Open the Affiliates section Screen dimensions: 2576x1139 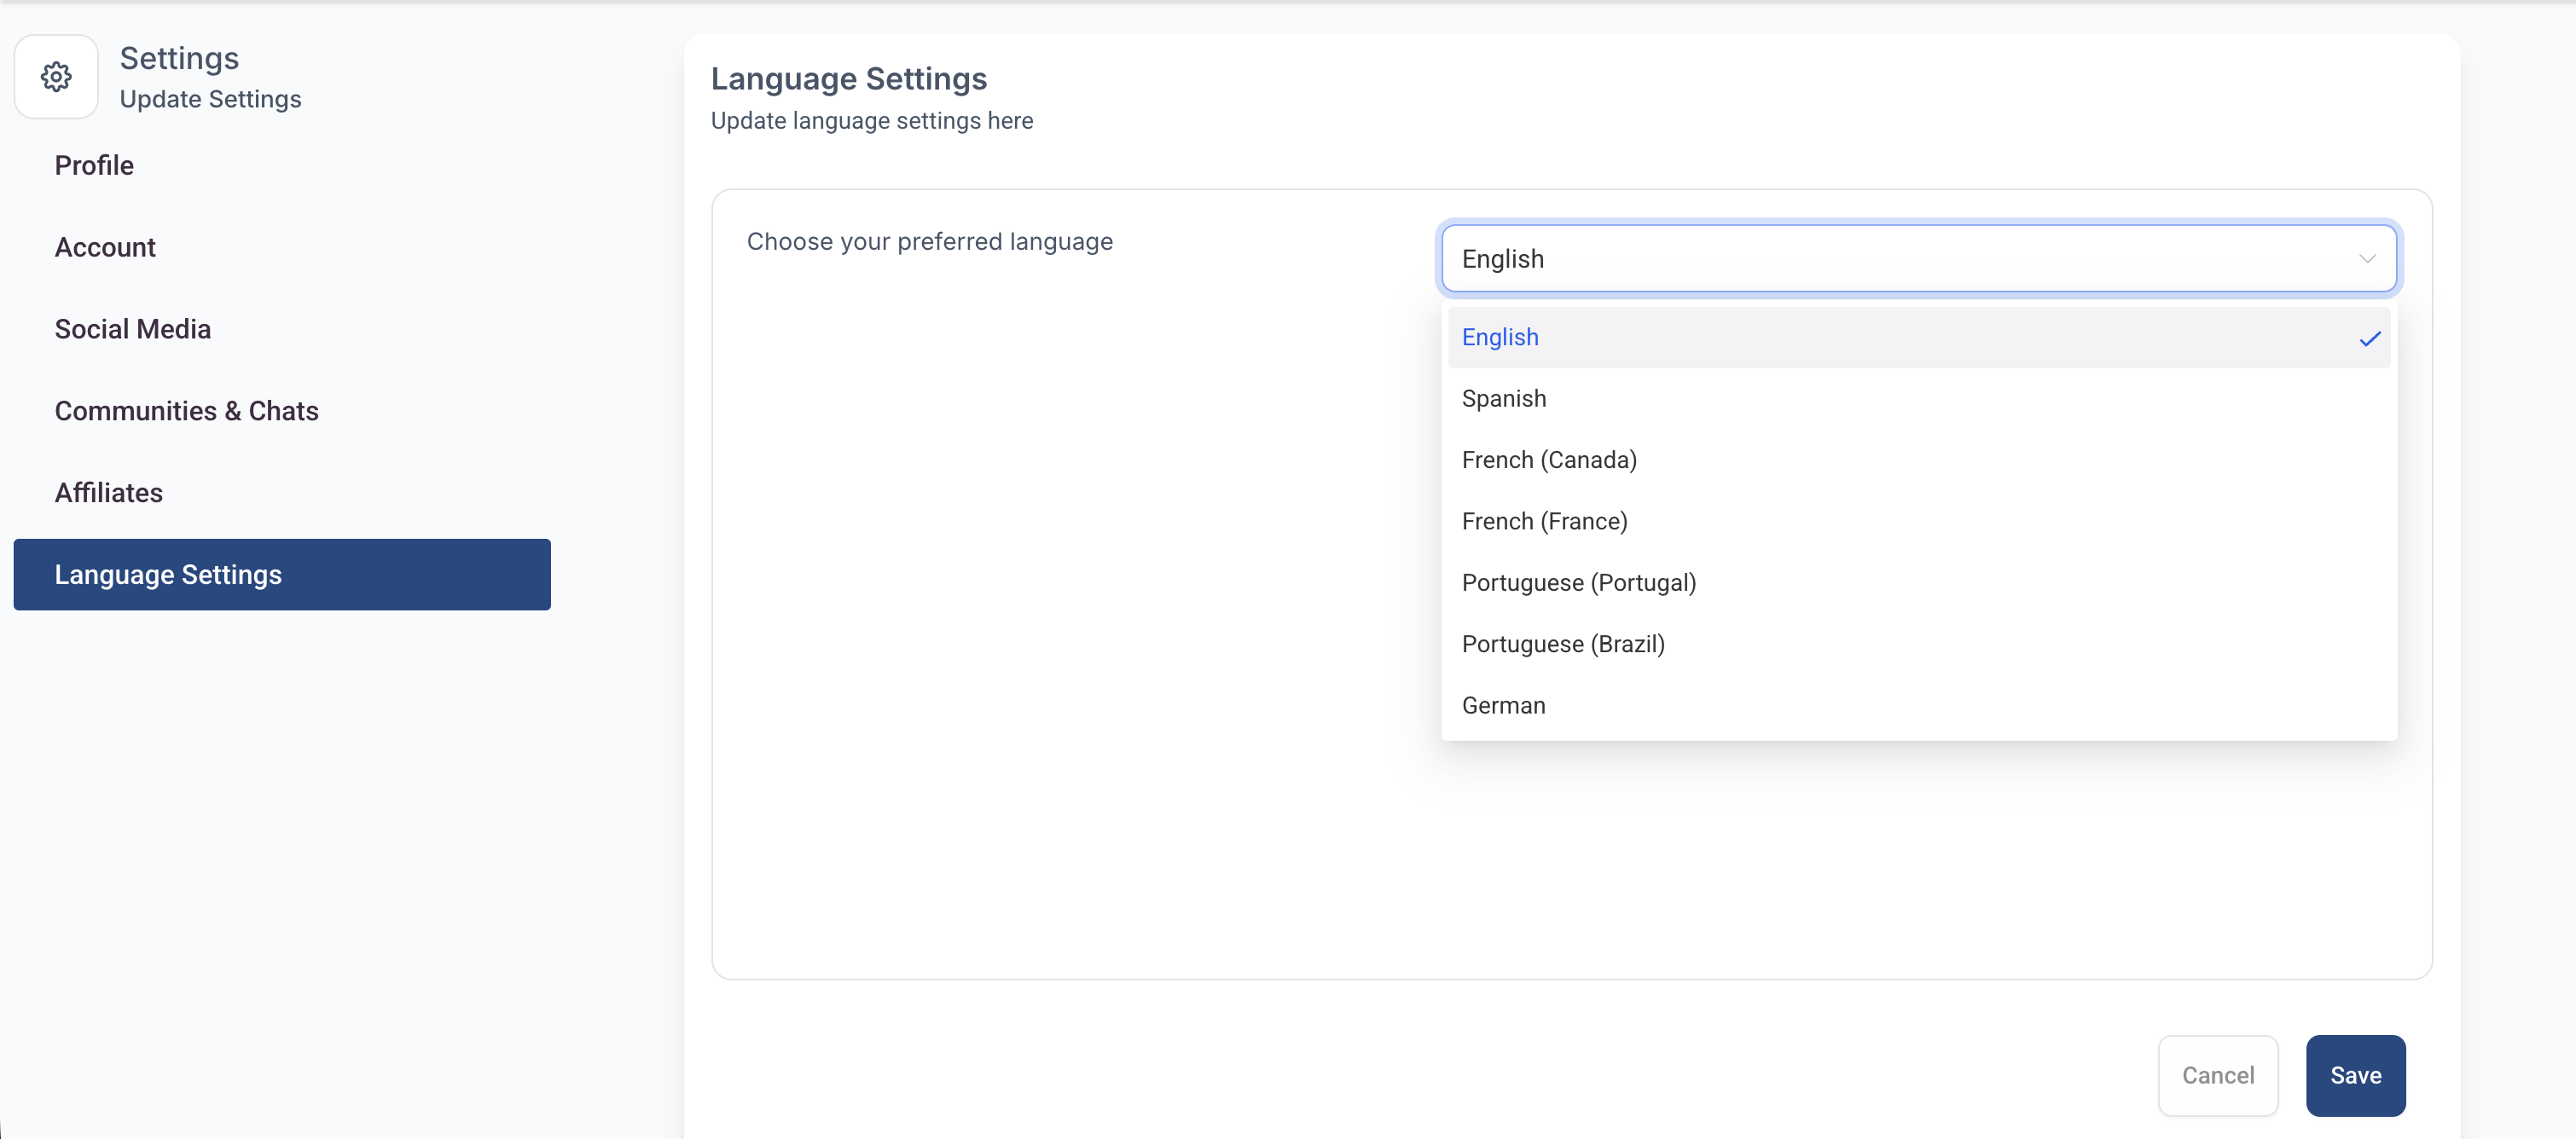point(108,493)
